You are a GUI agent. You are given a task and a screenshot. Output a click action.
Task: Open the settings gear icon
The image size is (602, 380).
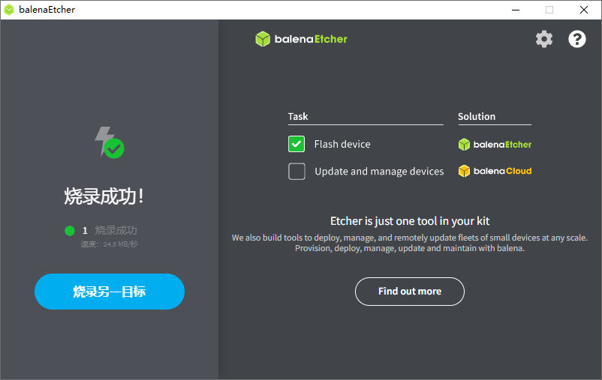click(544, 39)
